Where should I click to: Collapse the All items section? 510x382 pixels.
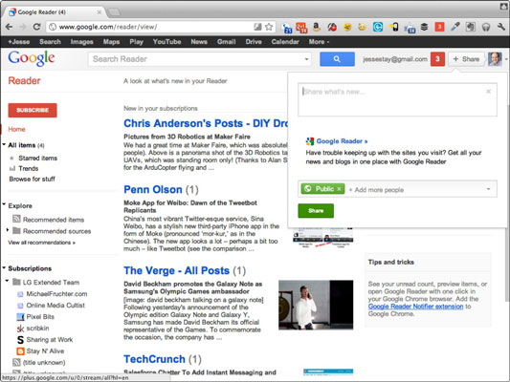4,144
